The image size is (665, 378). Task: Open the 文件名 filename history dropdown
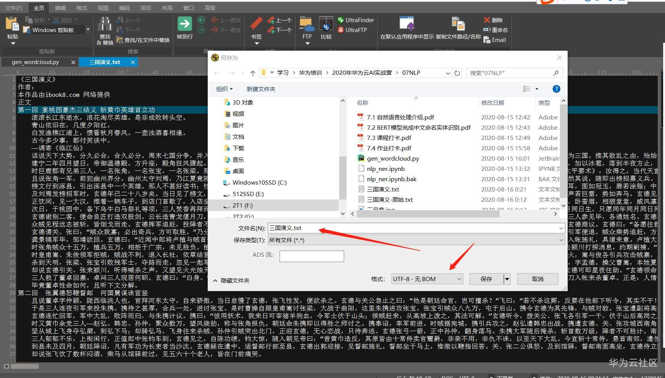pyautogui.click(x=561, y=228)
